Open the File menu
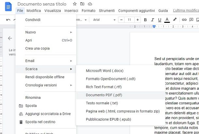The image size is (199, 134). [x=20, y=11]
